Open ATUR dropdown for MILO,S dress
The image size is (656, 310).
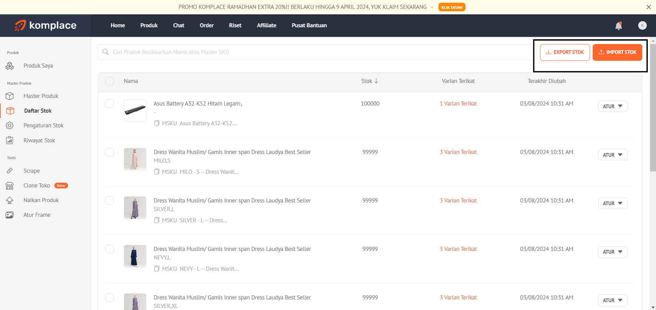click(x=613, y=155)
